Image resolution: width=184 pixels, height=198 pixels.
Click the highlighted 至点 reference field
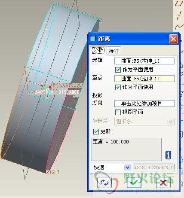[144, 79]
